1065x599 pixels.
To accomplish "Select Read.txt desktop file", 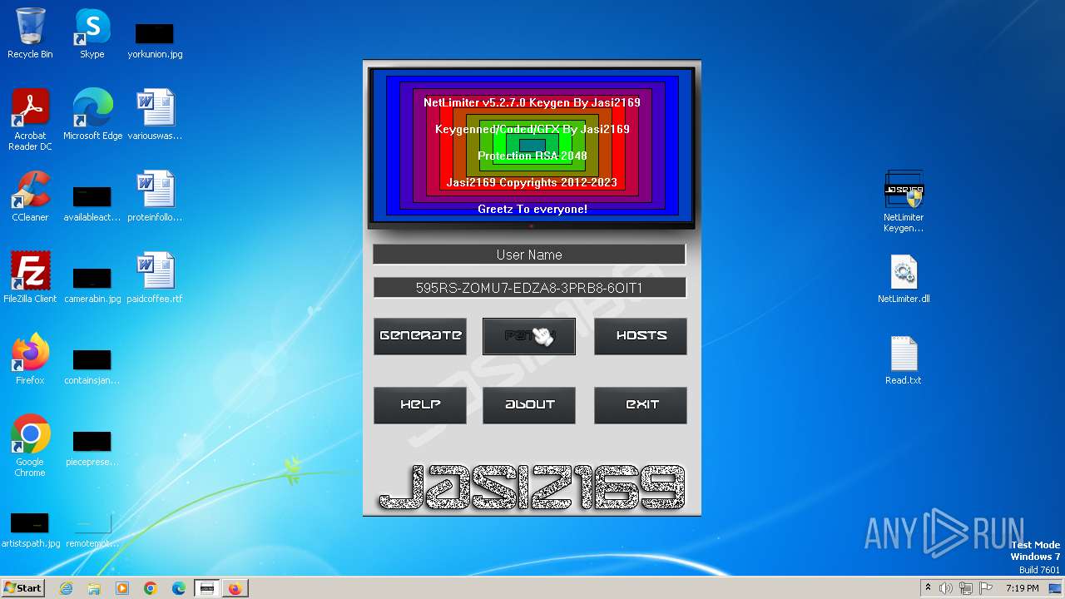I will pyautogui.click(x=904, y=359).
